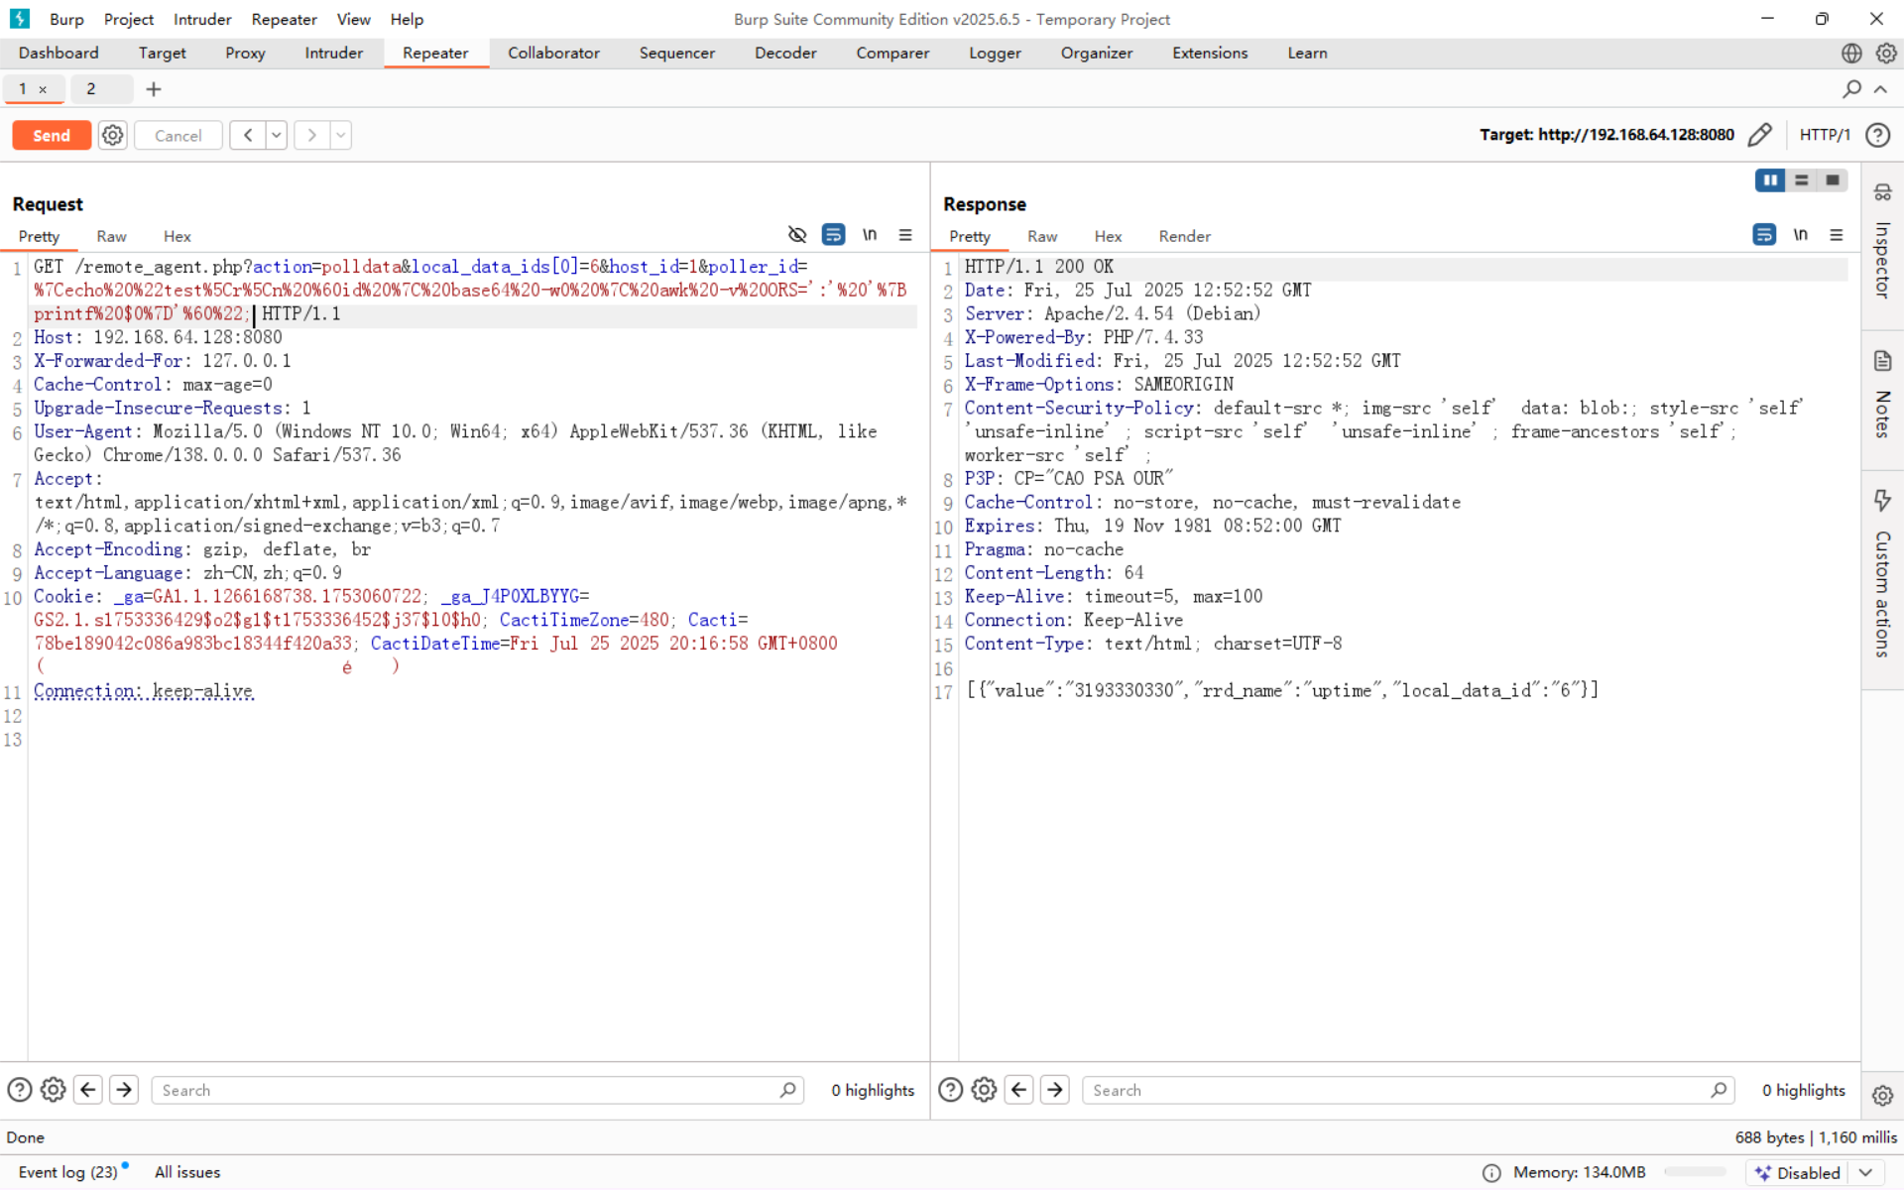The height and width of the screenshot is (1190, 1904).
Task: Toggle show newline characters in Request
Action: 870,235
